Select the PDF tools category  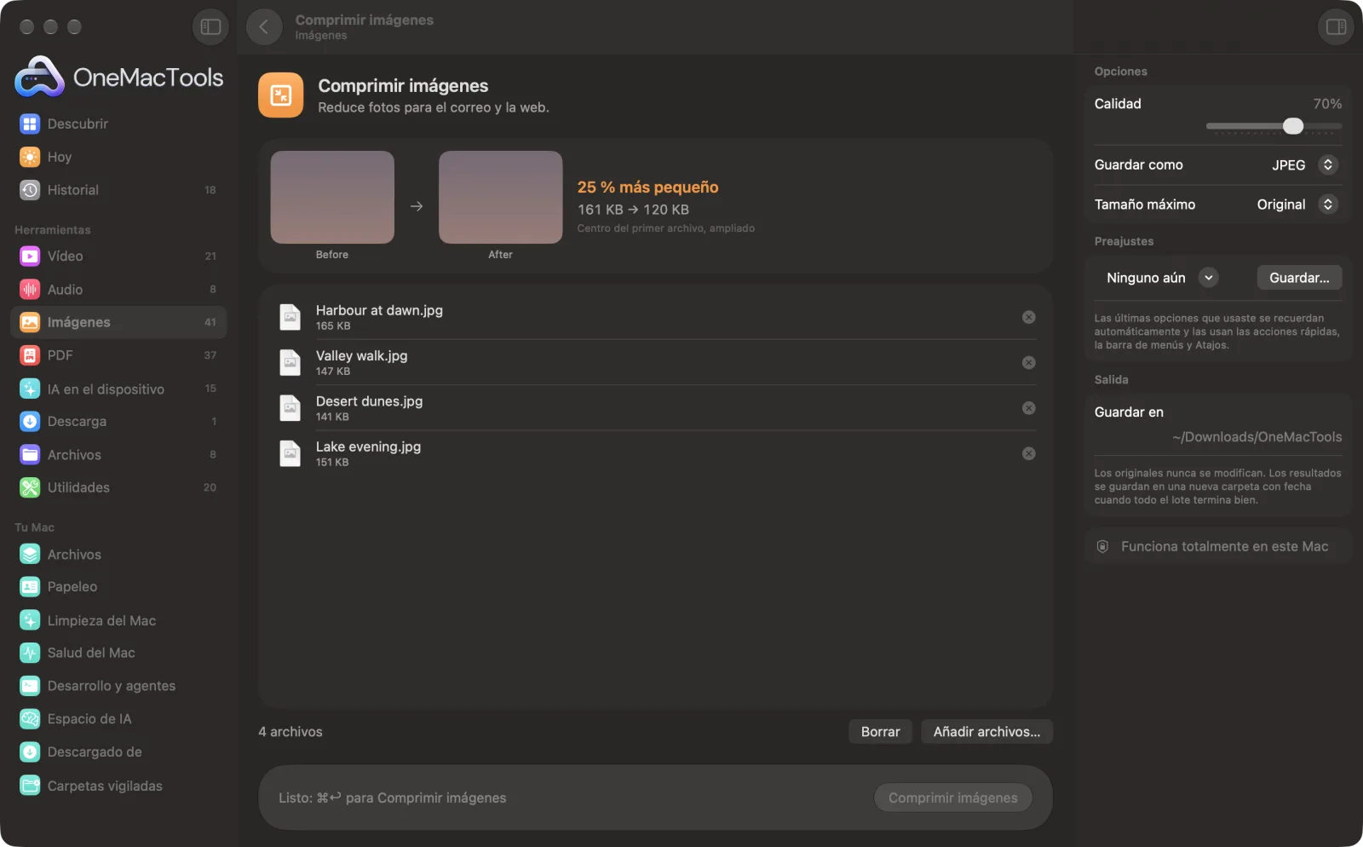tap(118, 355)
